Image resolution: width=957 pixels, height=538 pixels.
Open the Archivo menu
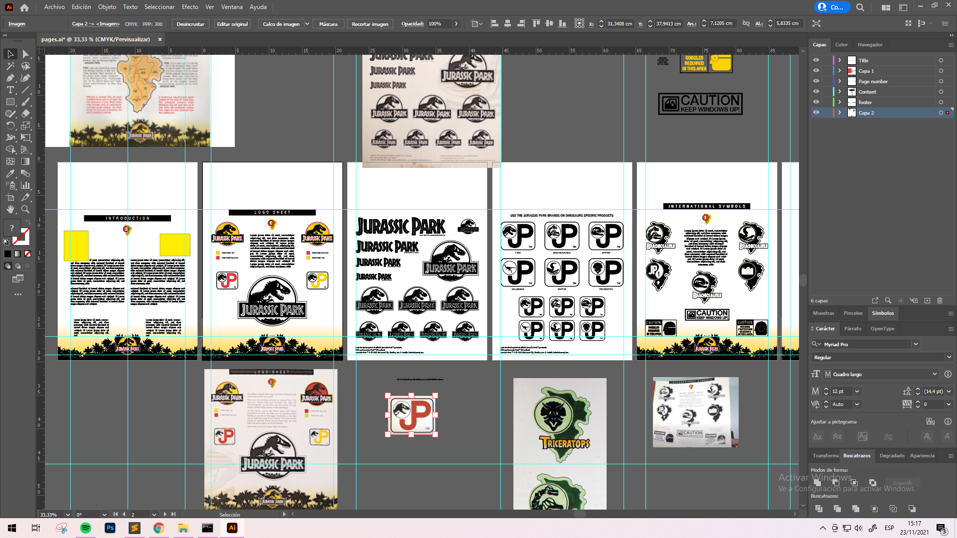(54, 7)
